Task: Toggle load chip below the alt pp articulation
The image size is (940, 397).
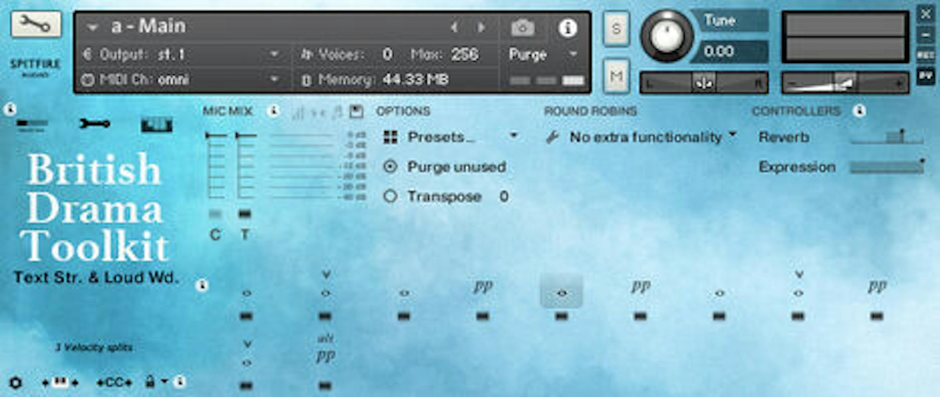Action: click(325, 386)
